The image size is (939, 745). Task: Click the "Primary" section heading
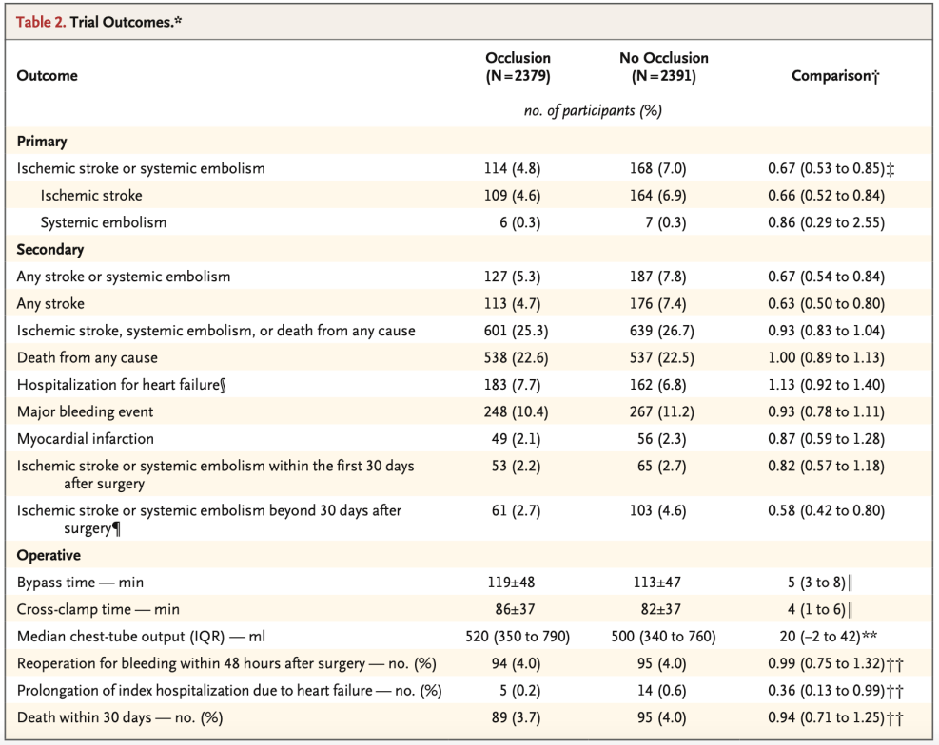click(42, 141)
